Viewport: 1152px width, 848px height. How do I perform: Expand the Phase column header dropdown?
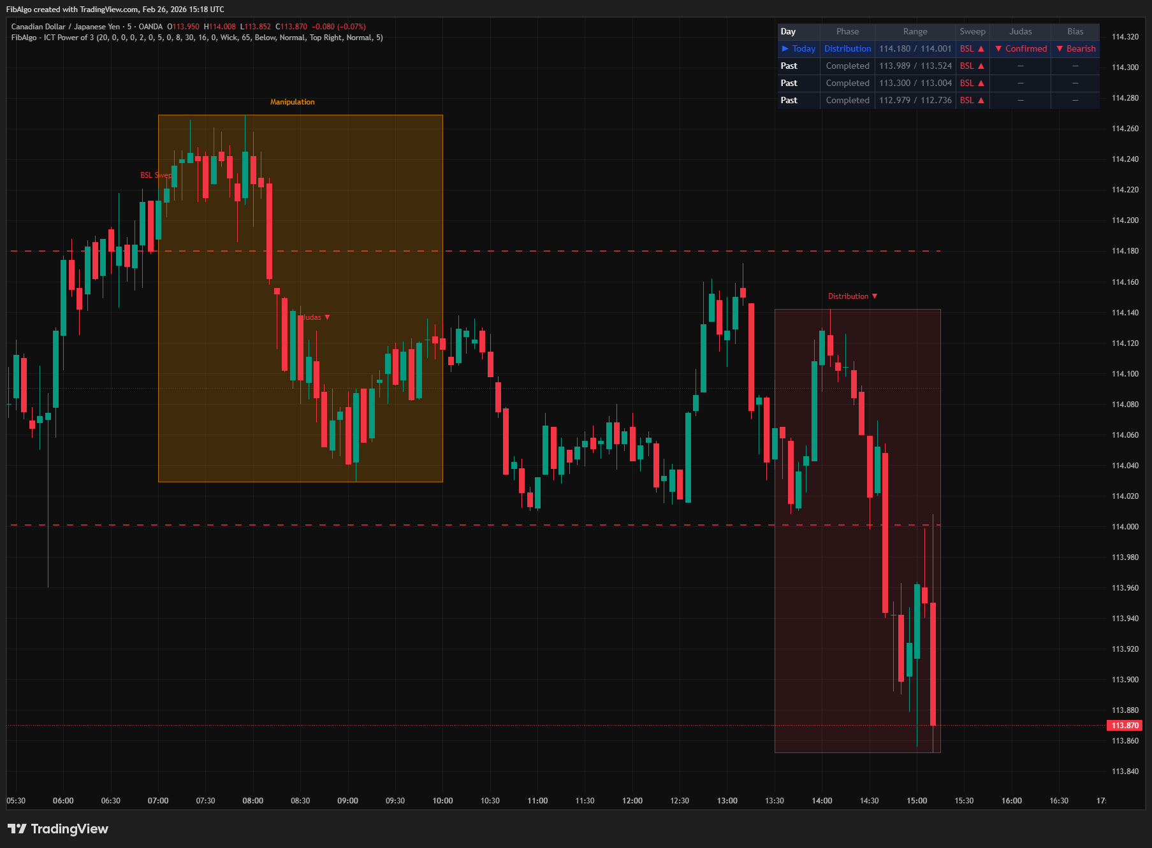click(x=847, y=31)
